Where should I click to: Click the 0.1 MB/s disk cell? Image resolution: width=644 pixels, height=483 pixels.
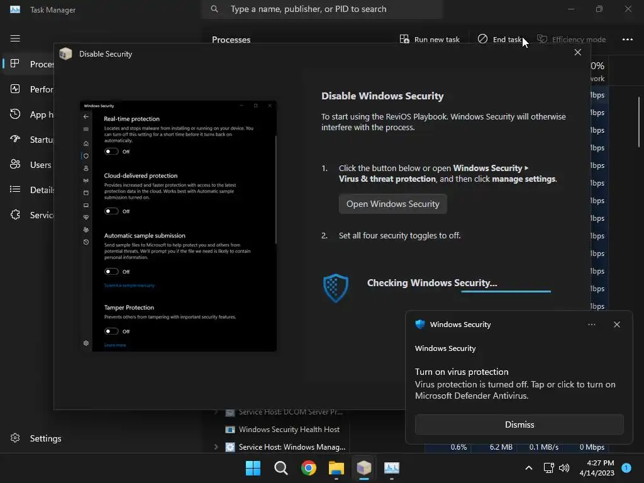540,447
